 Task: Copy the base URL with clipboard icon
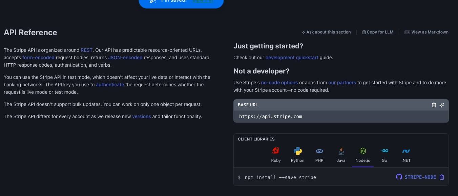pyautogui.click(x=434, y=105)
